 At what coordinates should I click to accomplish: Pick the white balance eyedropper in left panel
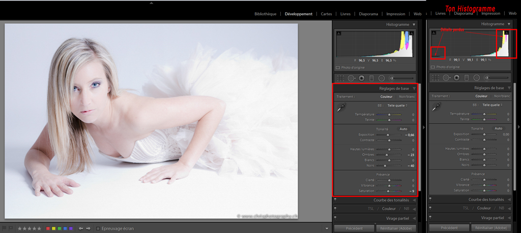[x=341, y=107]
